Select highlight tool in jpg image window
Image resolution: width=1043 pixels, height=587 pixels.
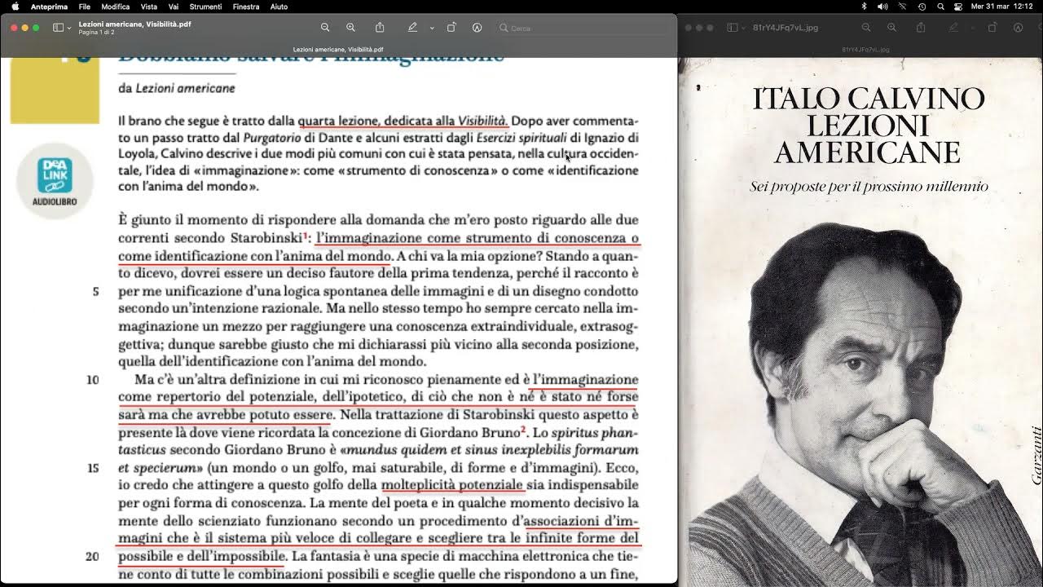coord(953,28)
